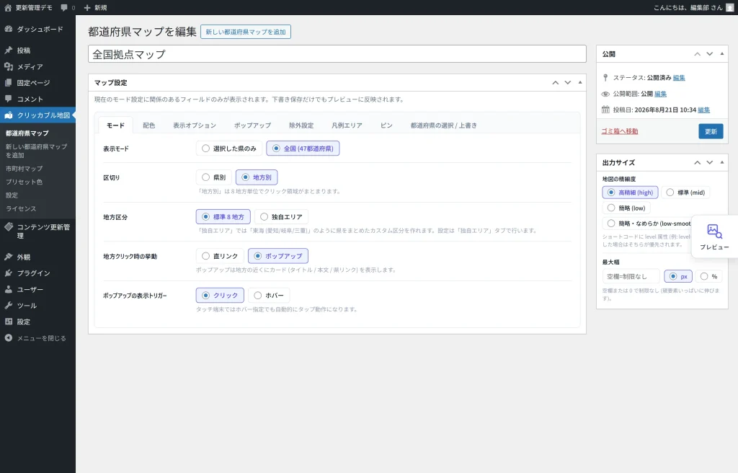738x473 pixels.
Task: Click the status key icon in 公開 box
Action: [605, 77]
